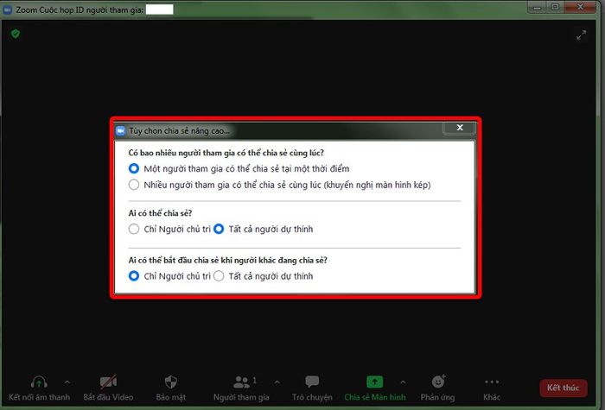Click the red 'Kết thúc' button

pyautogui.click(x=564, y=388)
